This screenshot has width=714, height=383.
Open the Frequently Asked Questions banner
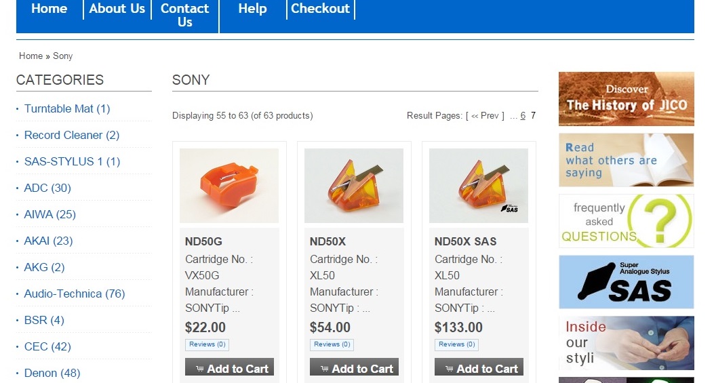coord(626,221)
